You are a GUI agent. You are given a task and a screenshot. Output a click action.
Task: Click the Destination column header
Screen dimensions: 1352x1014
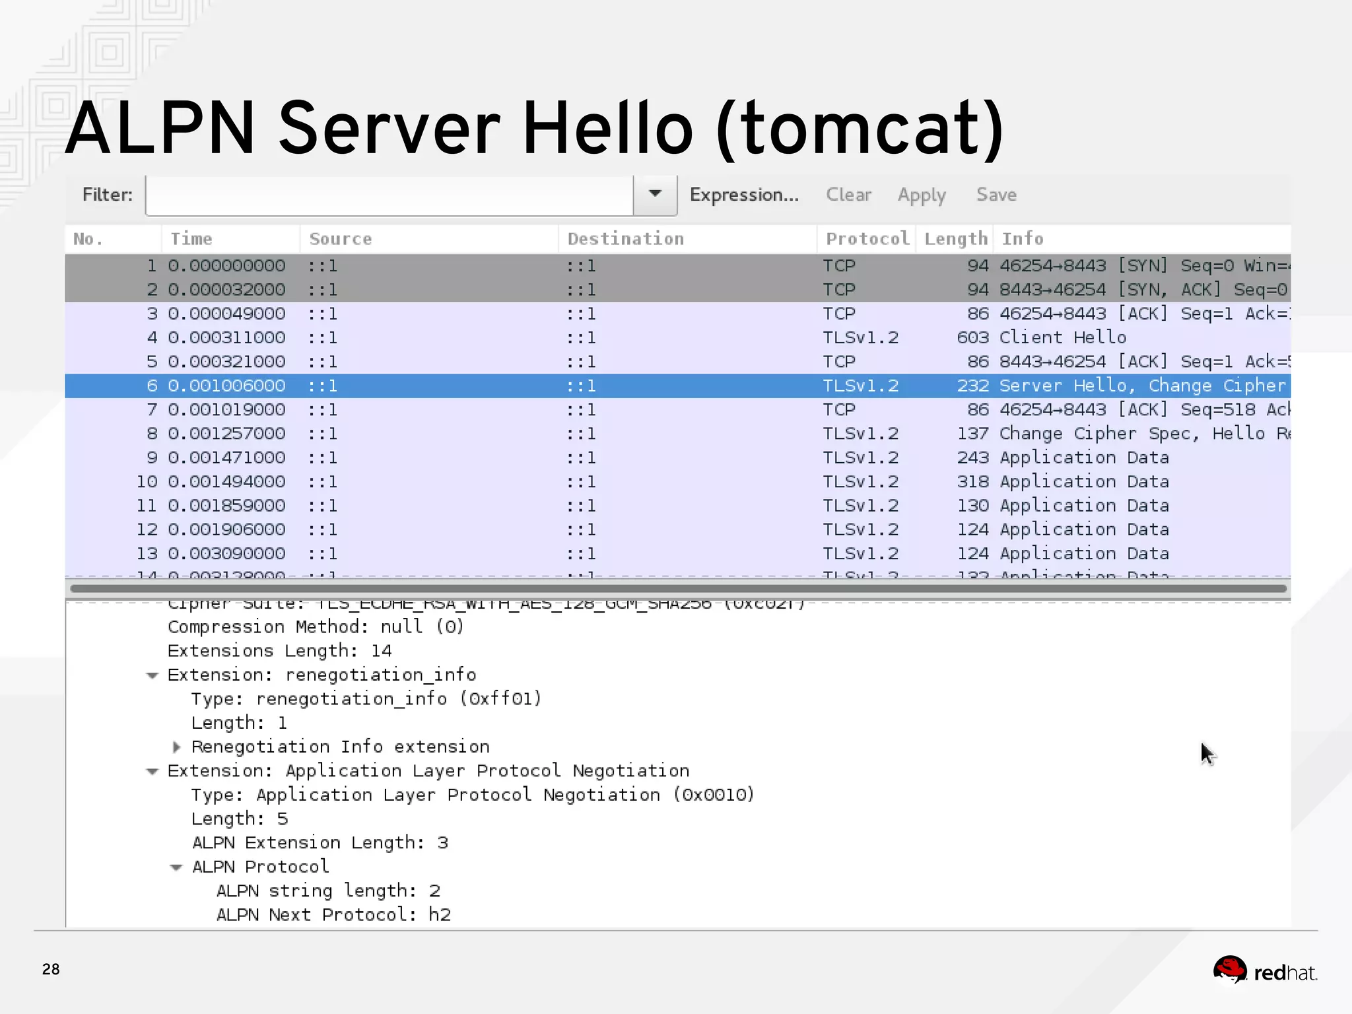[x=688, y=239]
